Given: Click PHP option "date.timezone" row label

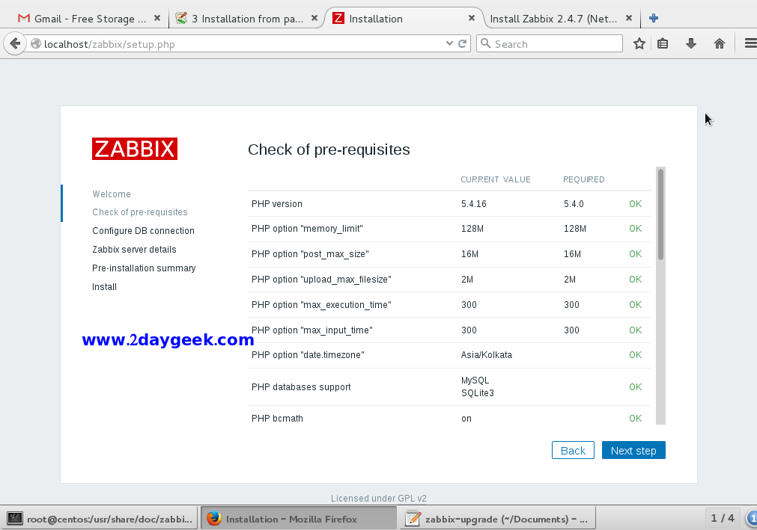Looking at the screenshot, I should point(308,355).
